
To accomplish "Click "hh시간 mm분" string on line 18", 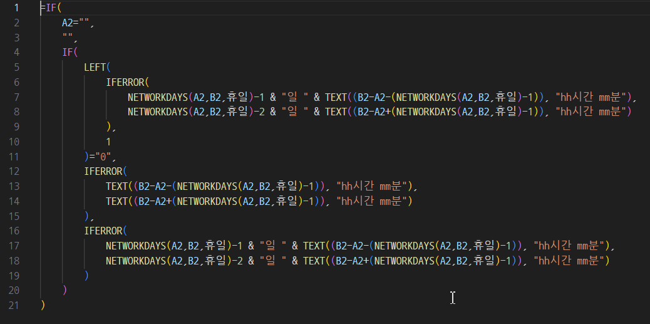I will coord(569,261).
